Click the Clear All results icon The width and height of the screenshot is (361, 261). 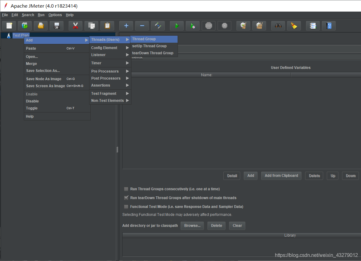tap(259, 26)
